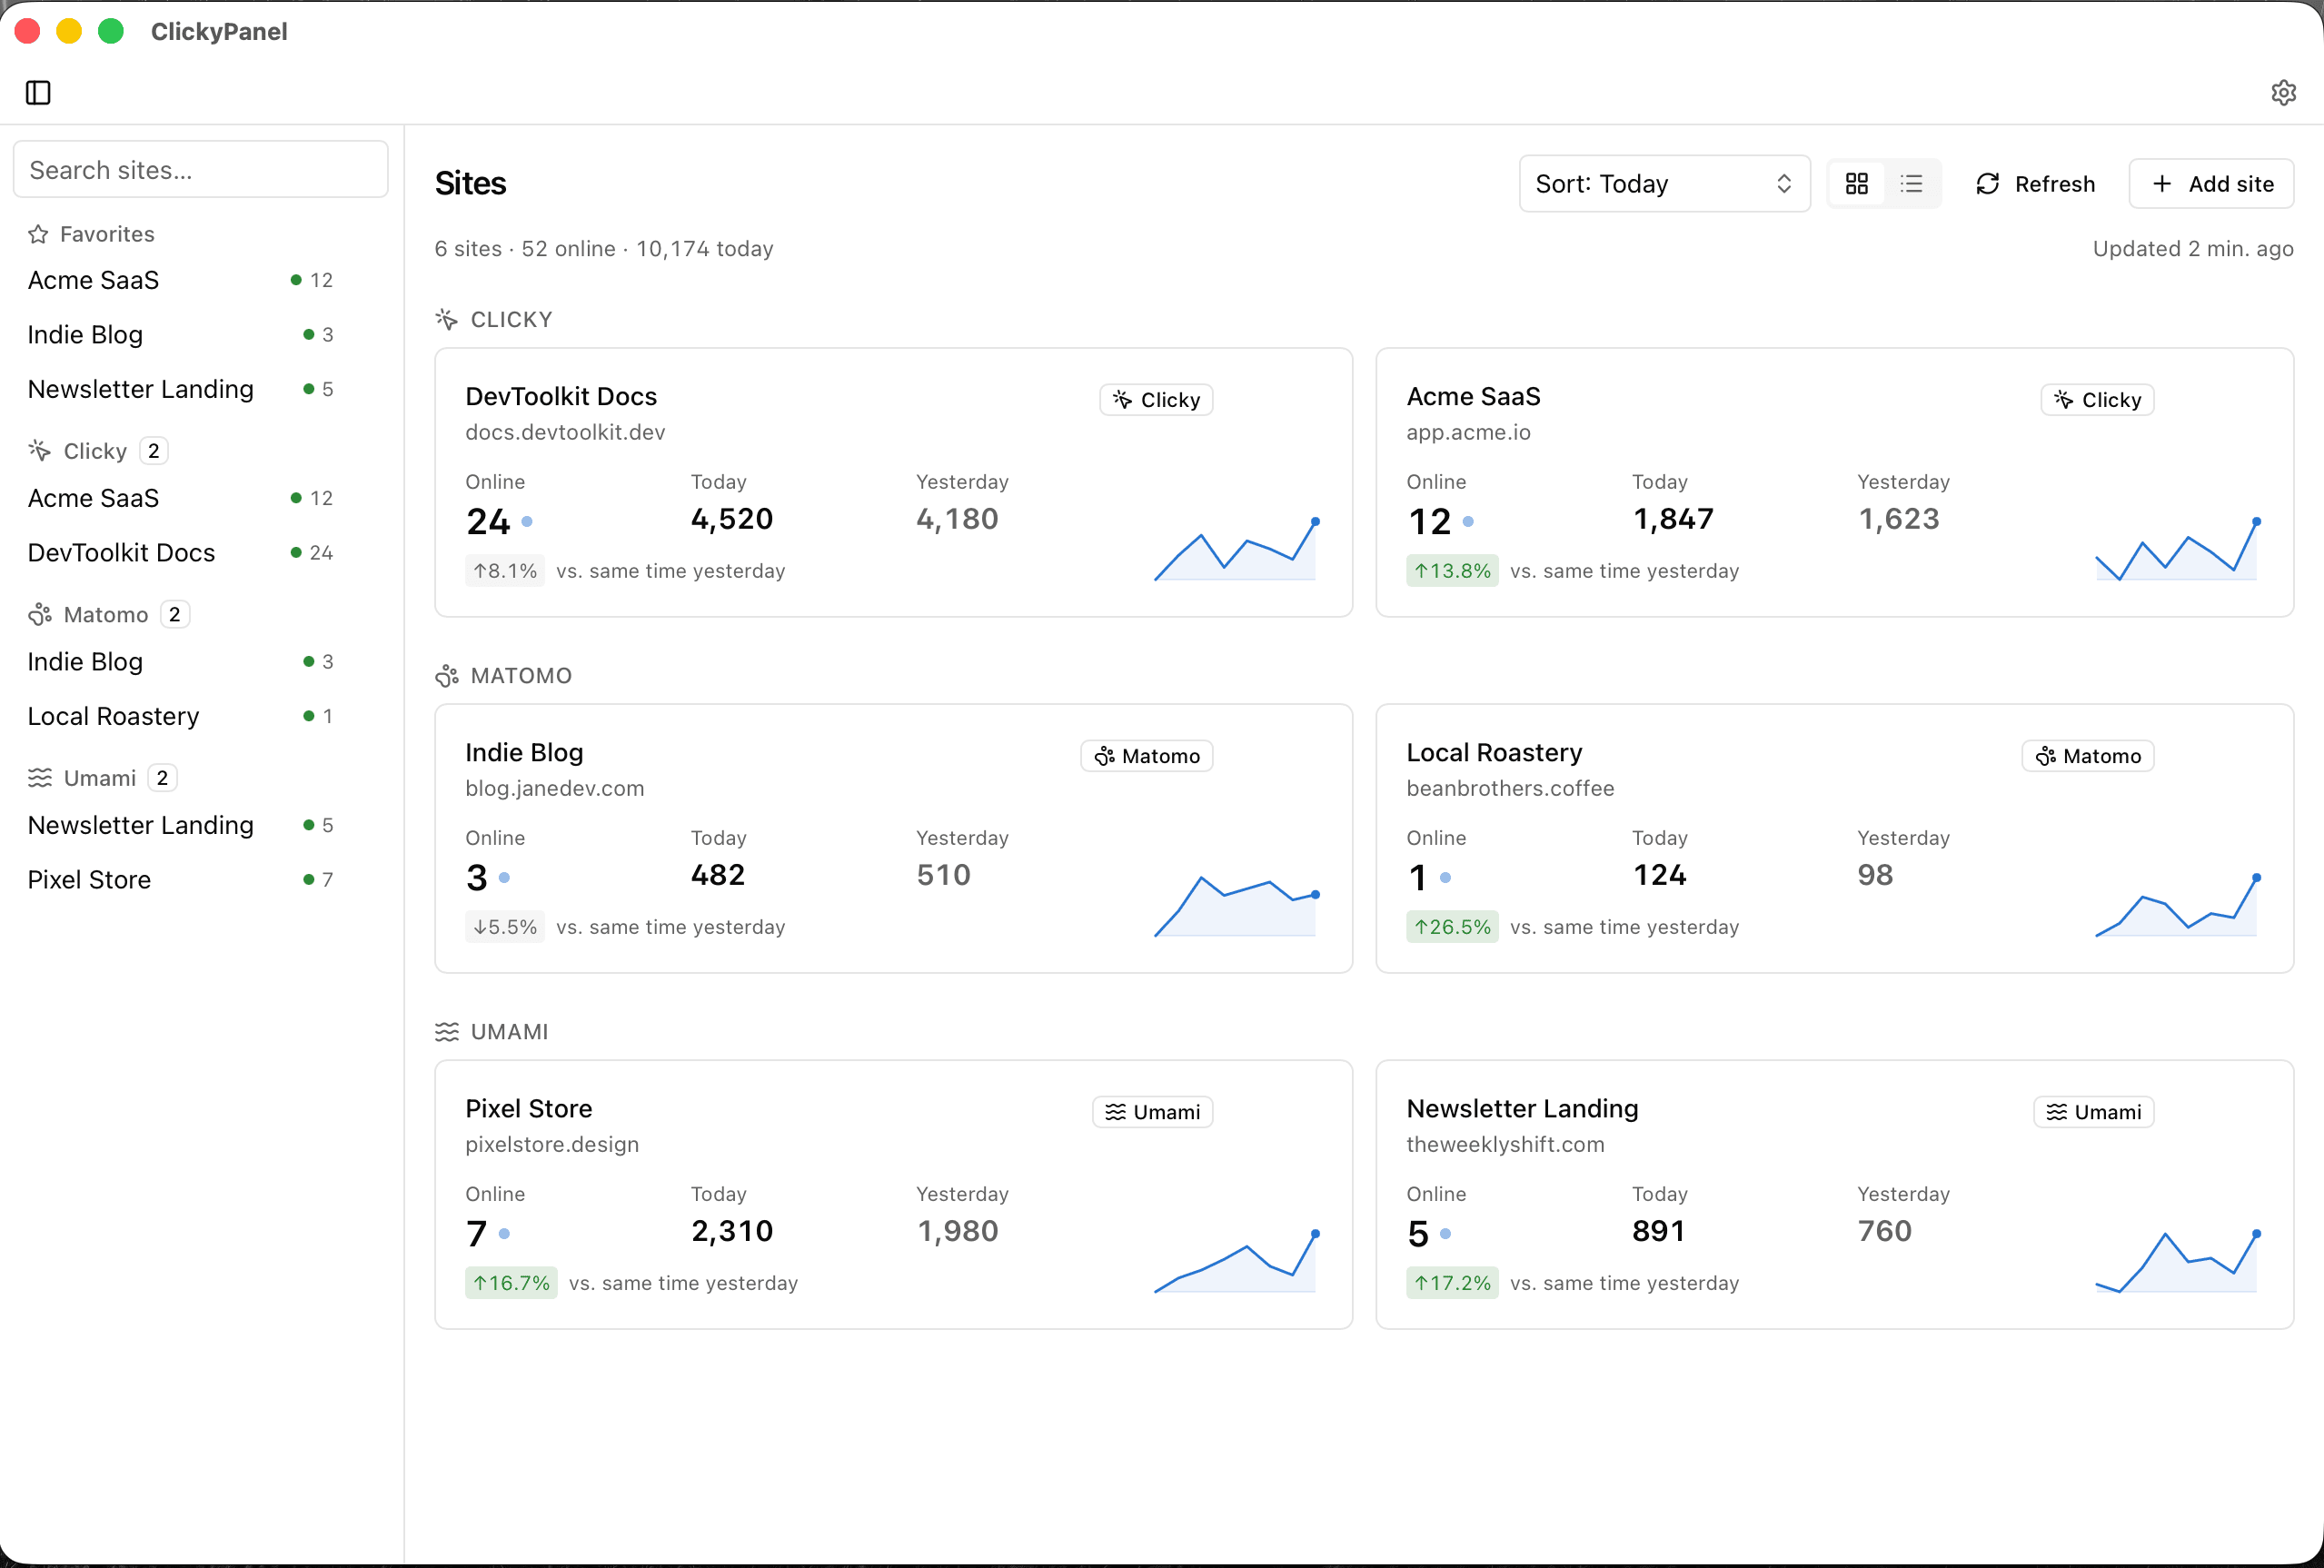Select Local Roastery in the sidebar
Image resolution: width=2324 pixels, height=1568 pixels.
pyautogui.click(x=180, y=716)
